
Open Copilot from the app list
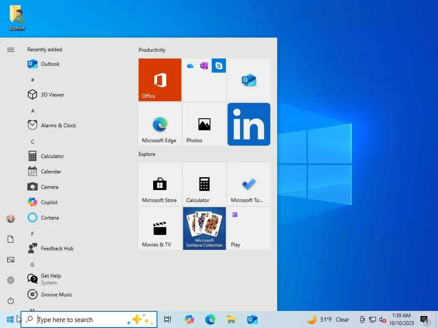(49, 202)
